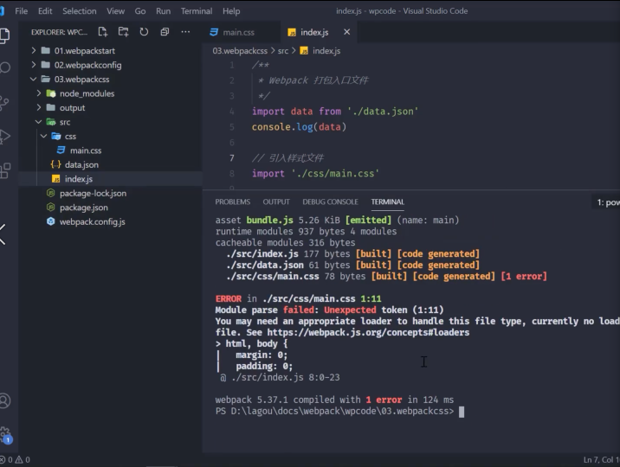
Task: Click editor line 4 import data statement
Action: coord(335,112)
